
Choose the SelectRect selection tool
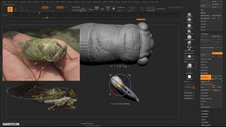click(189, 72)
